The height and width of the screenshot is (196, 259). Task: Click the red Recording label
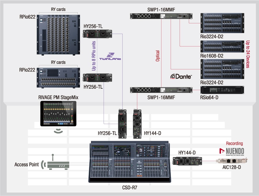click(234, 143)
